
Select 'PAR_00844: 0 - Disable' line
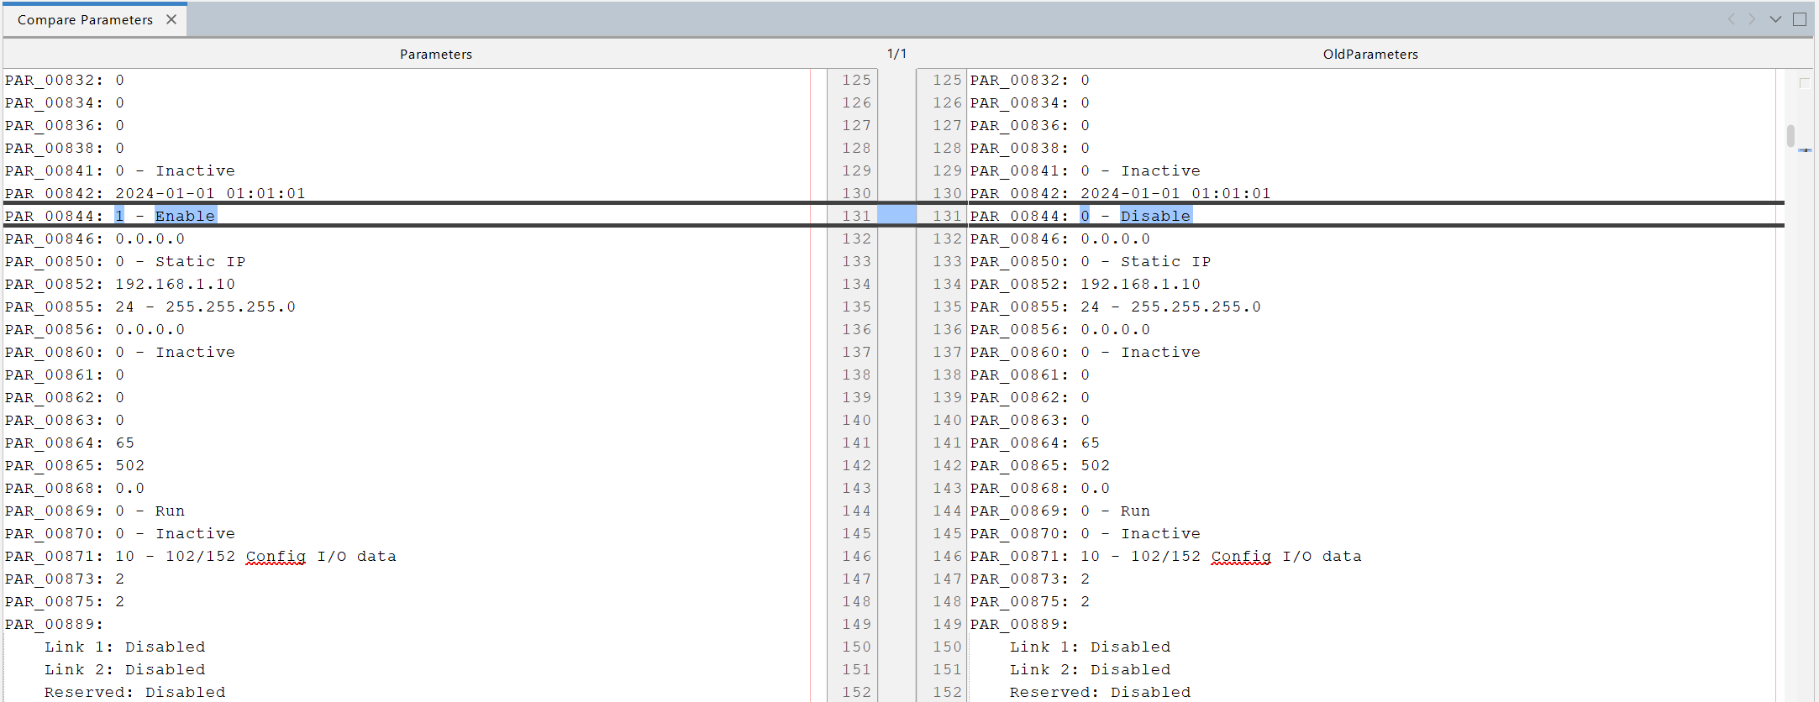pos(1081,216)
